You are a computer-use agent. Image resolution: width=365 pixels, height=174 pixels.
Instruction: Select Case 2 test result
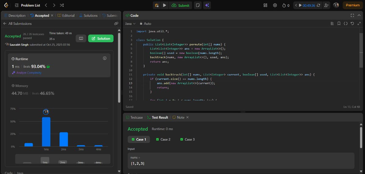pos(163,139)
